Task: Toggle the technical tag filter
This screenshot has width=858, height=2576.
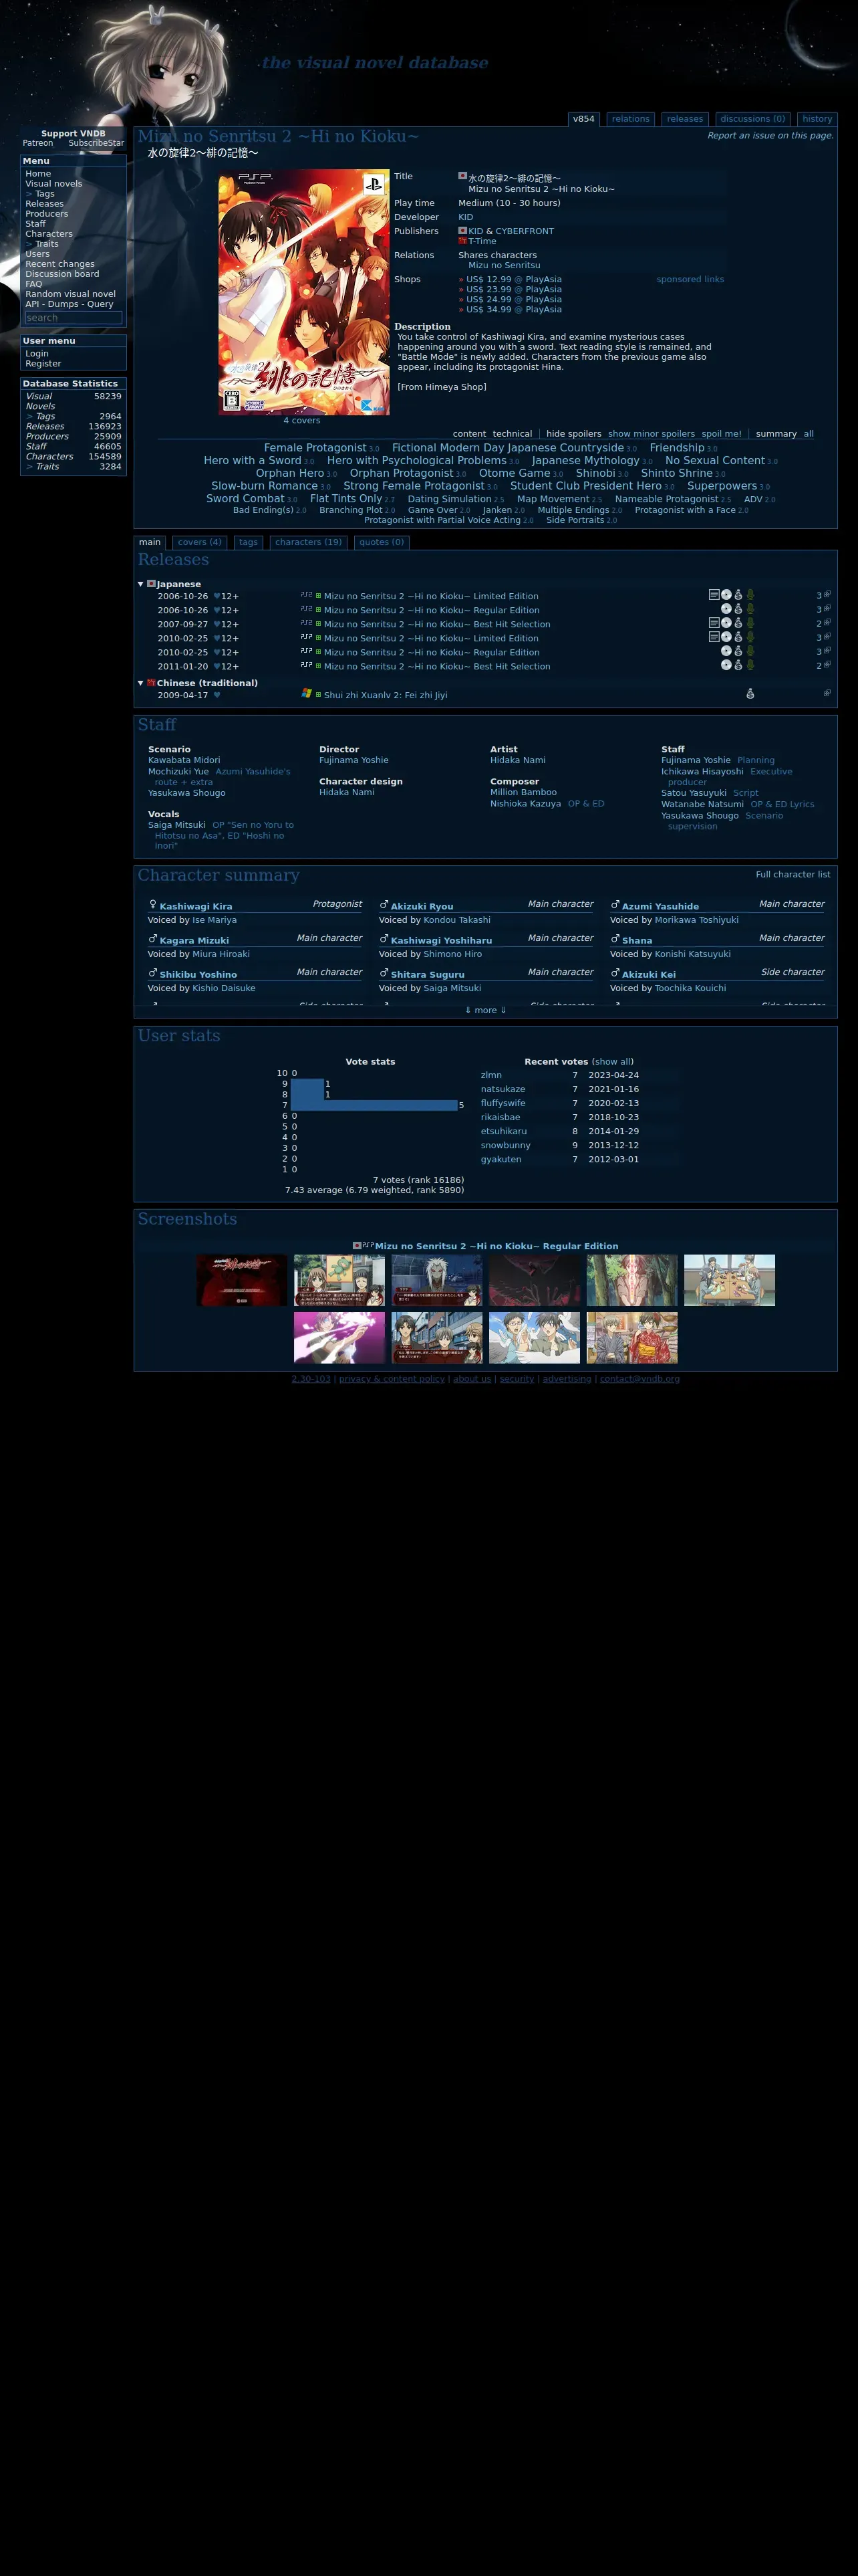Action: click(x=513, y=434)
